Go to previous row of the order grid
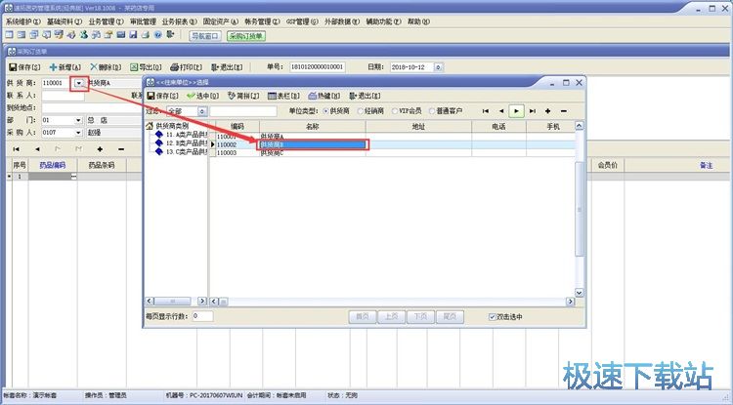Viewport: 733px width, 405px height. pos(37,149)
